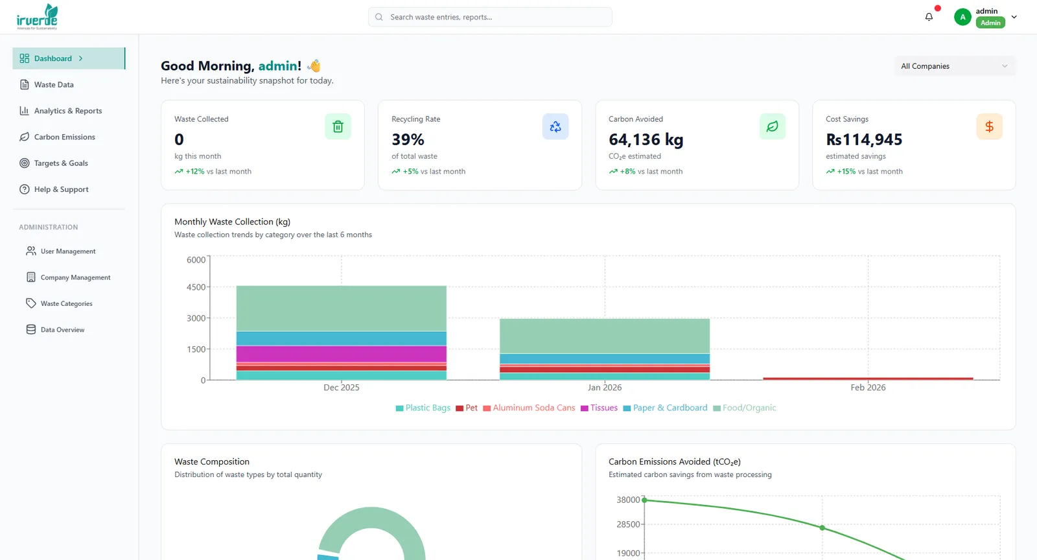Viewport: 1037px width, 560px height.
Task: Click the Dec 2025 Food/Organic bar segment
Action: (x=342, y=309)
